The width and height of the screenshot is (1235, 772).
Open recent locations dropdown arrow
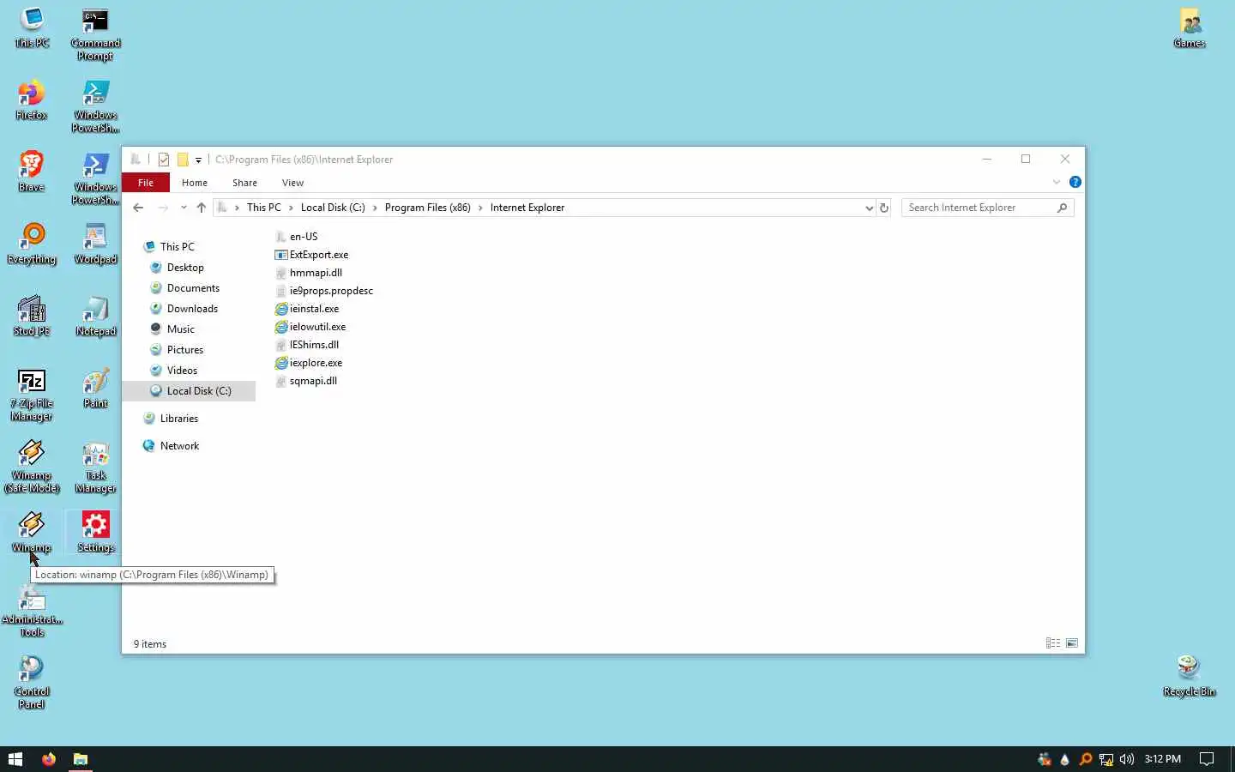tap(184, 208)
